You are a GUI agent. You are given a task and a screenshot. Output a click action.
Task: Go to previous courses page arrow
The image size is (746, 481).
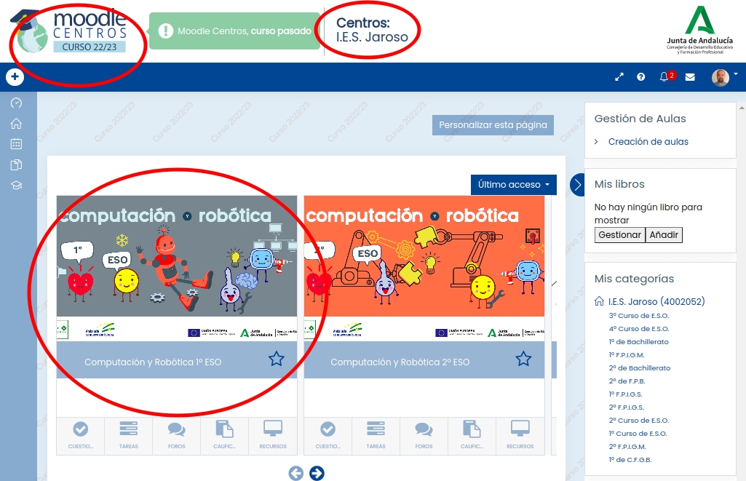[x=296, y=473]
